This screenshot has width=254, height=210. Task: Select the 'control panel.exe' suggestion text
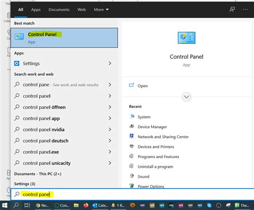[x=41, y=152]
